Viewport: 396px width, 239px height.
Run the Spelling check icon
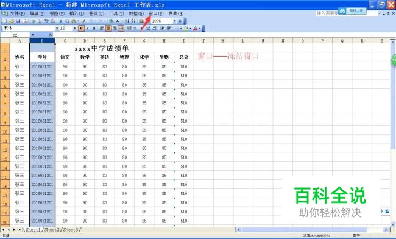click(x=46, y=21)
